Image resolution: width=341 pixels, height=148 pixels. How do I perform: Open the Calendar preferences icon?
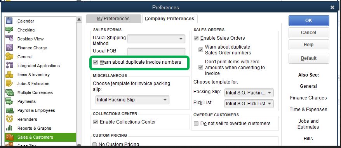tap(9, 21)
